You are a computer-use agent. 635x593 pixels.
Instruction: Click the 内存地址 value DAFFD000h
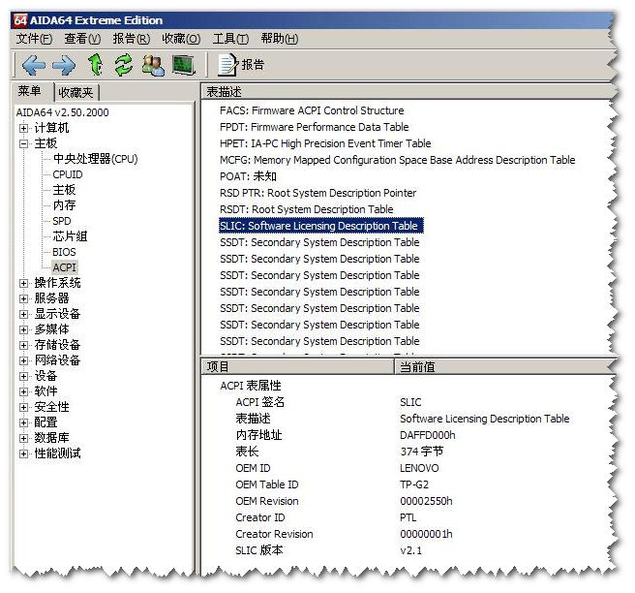(428, 435)
